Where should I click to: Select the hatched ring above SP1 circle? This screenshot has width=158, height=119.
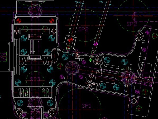pyautogui.click(x=72, y=68)
